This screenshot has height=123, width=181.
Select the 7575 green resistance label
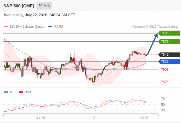[x=169, y=42]
